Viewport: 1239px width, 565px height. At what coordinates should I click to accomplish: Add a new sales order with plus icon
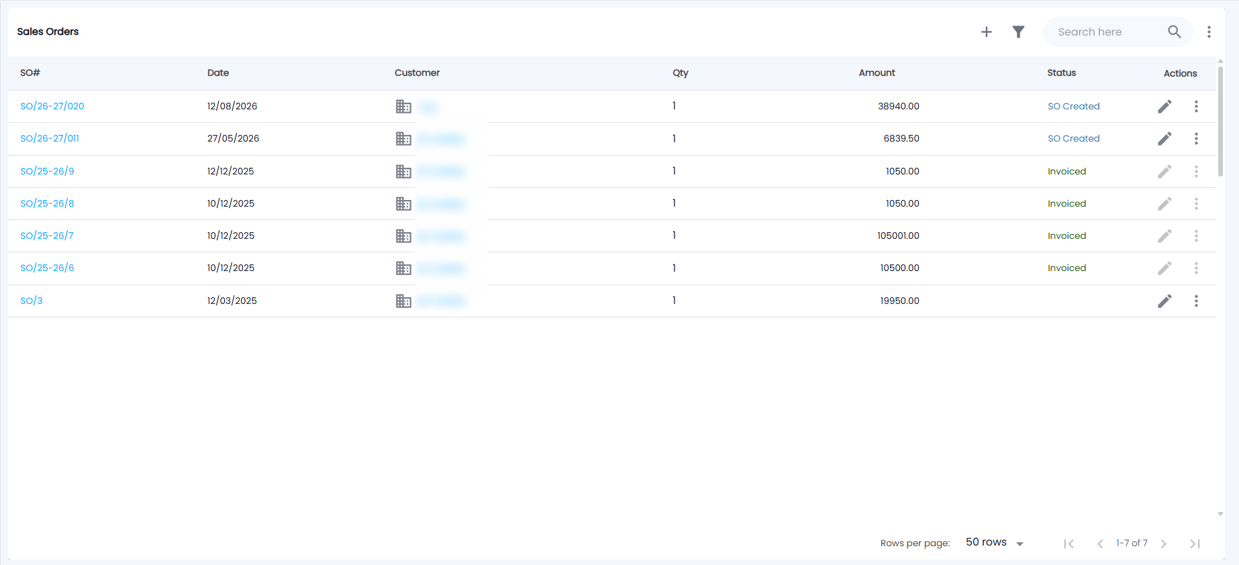pos(986,32)
